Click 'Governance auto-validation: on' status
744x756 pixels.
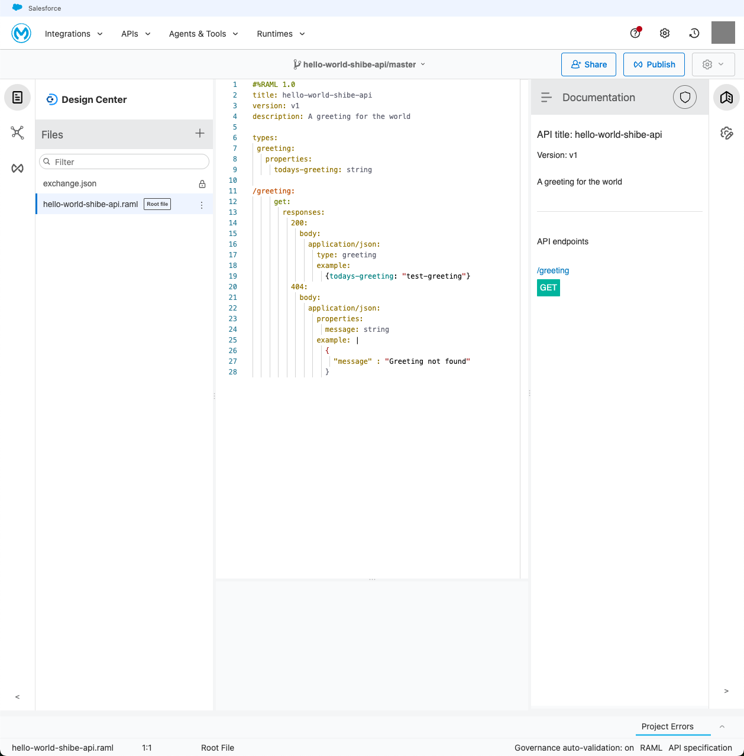tap(574, 748)
